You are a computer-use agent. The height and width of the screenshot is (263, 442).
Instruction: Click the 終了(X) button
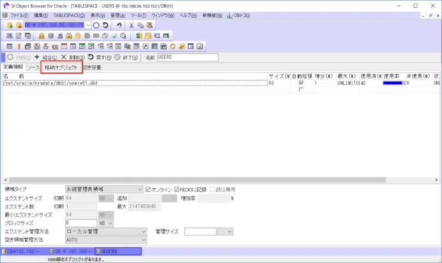point(126,58)
